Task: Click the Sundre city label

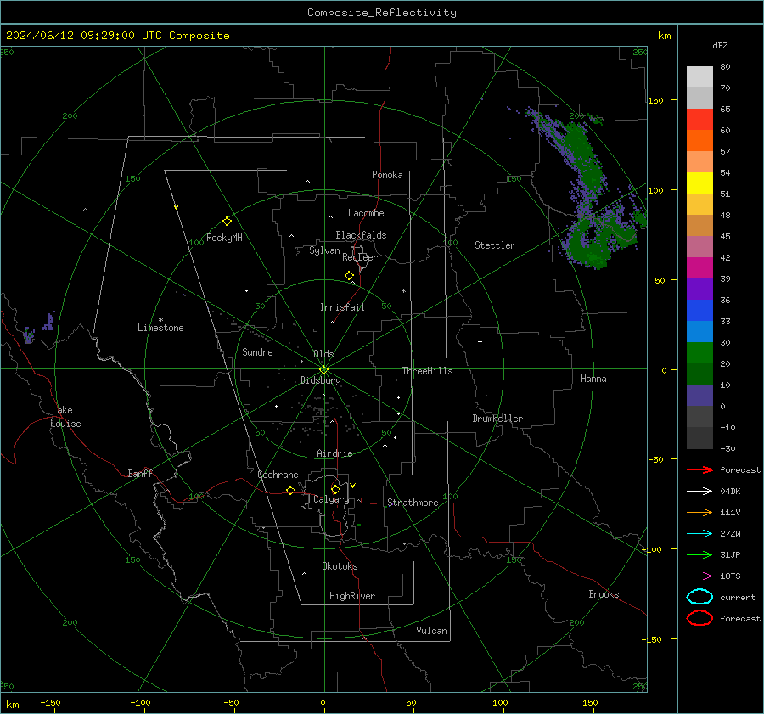Action: coord(257,351)
